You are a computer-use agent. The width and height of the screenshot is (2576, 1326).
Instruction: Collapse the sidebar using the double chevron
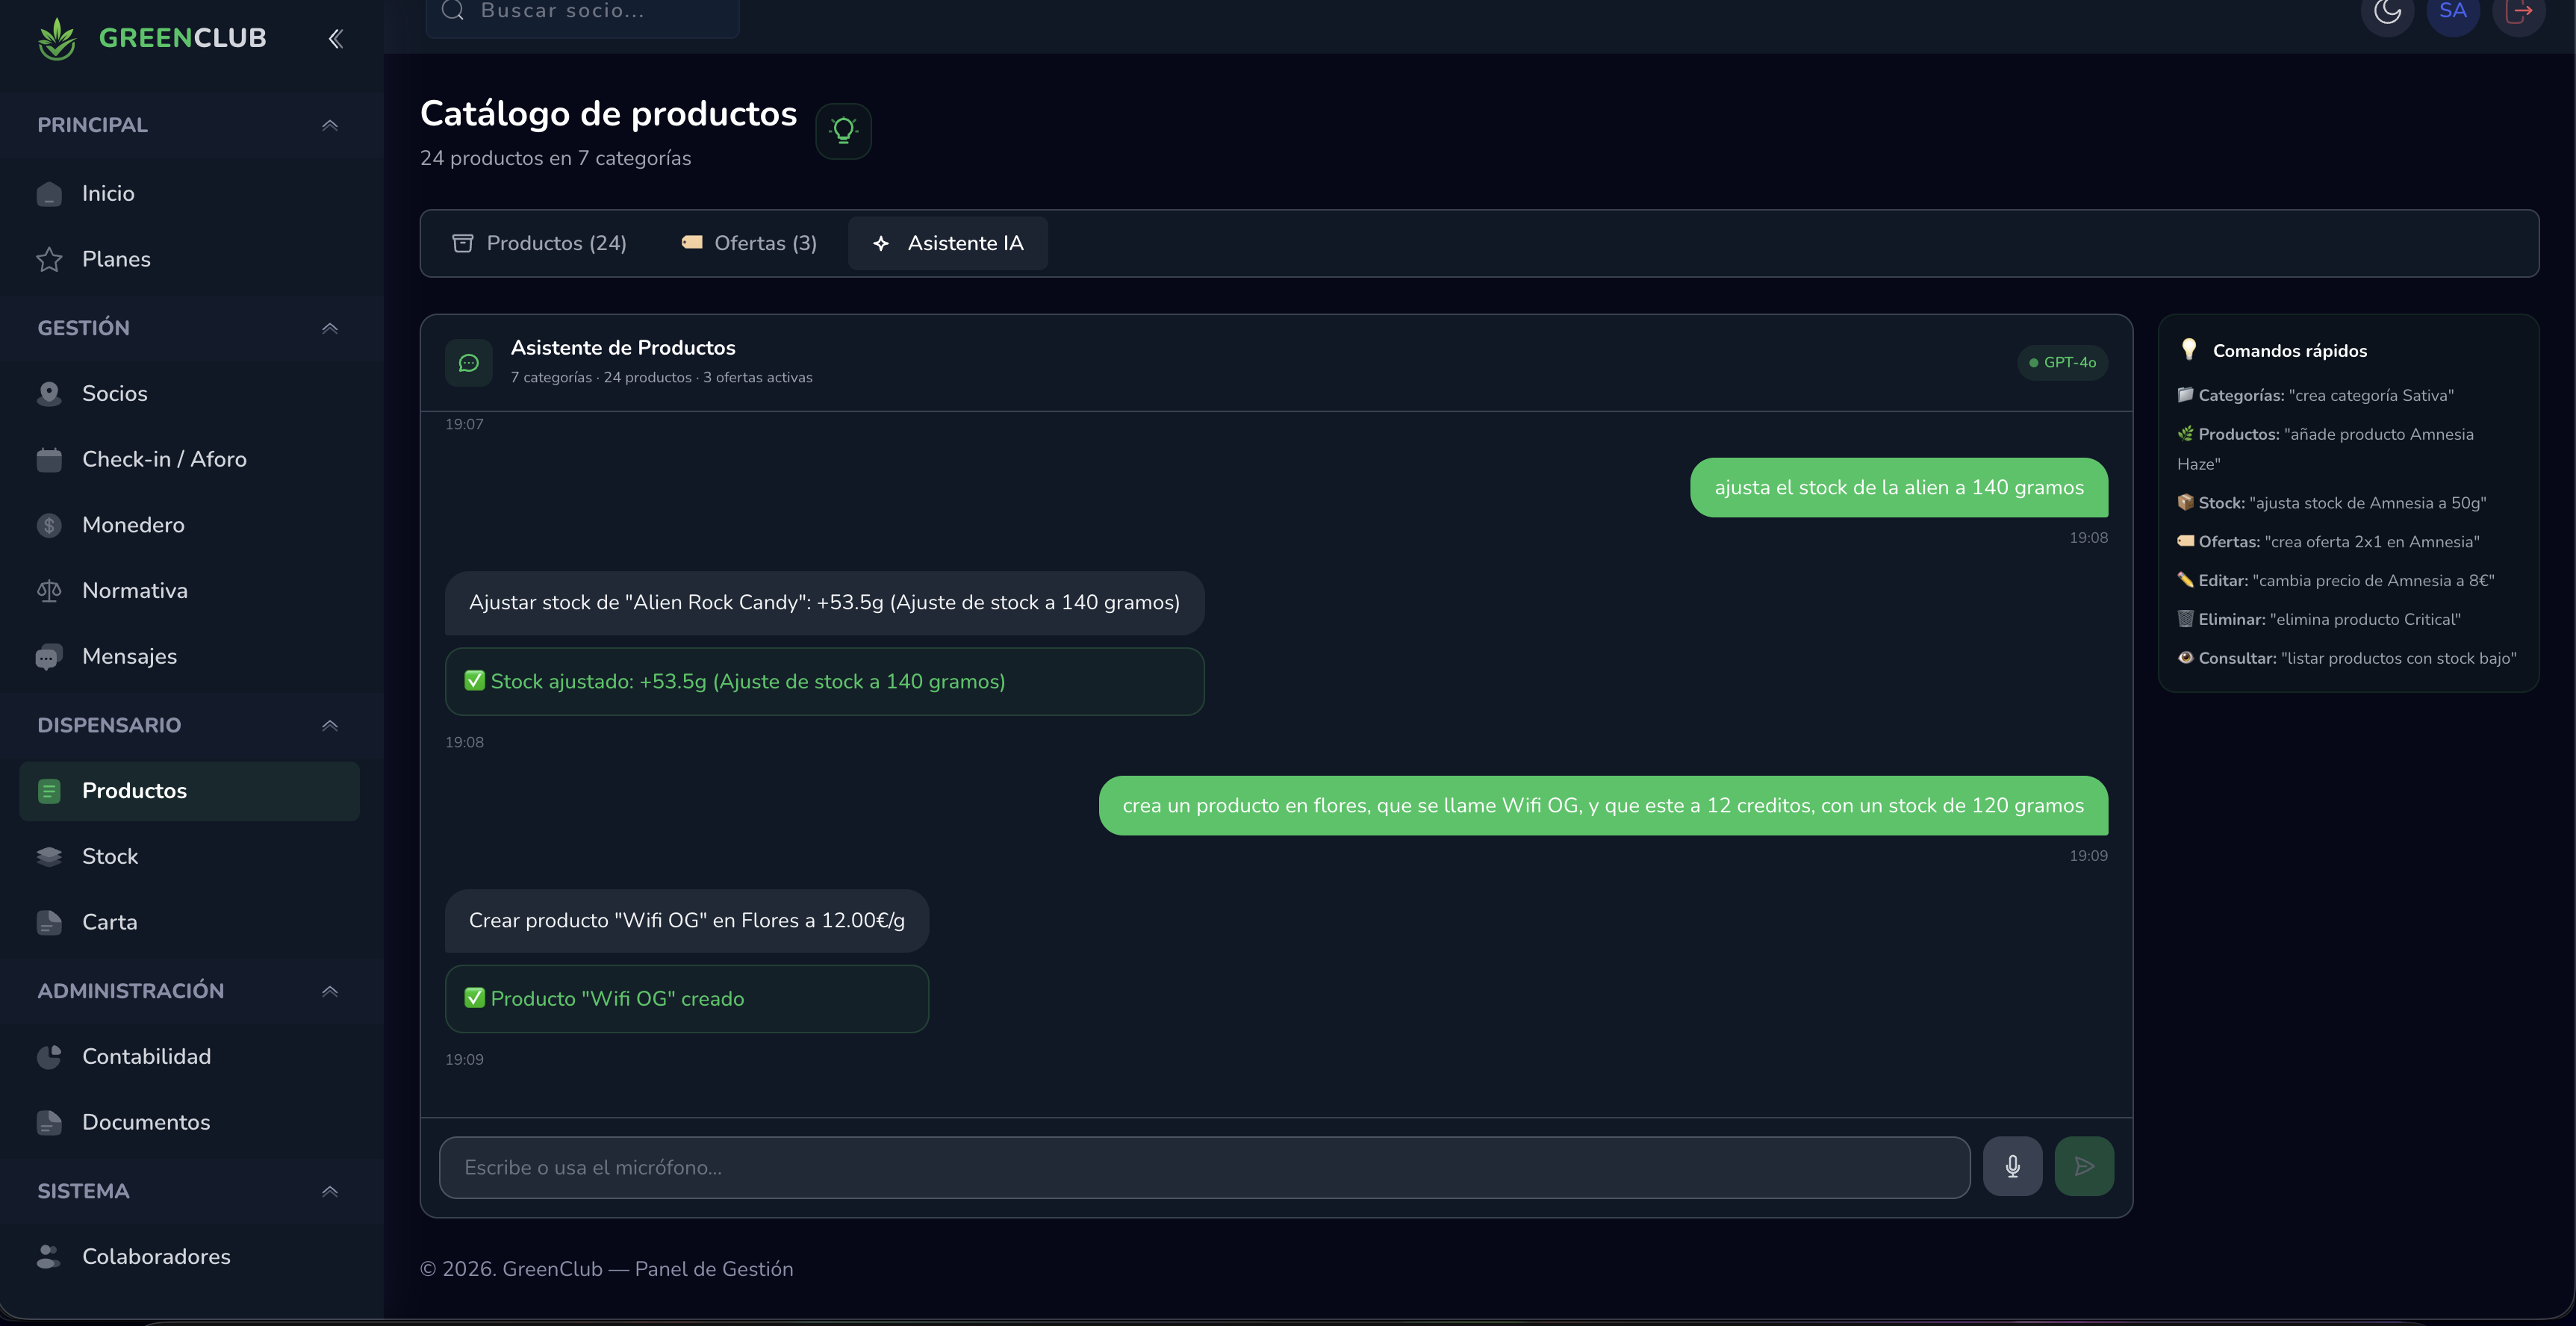(335, 38)
